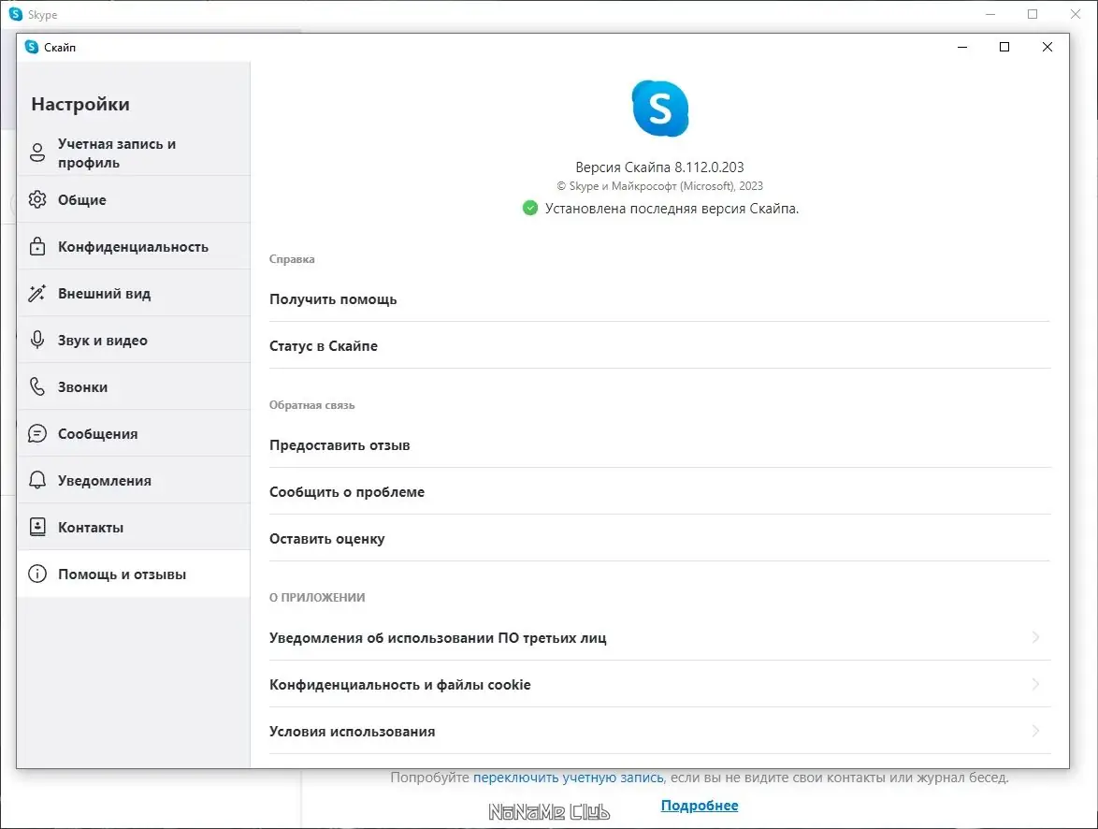Click the Microsoft 2023 copyright line
The image size is (1098, 829).
pyautogui.click(x=659, y=185)
